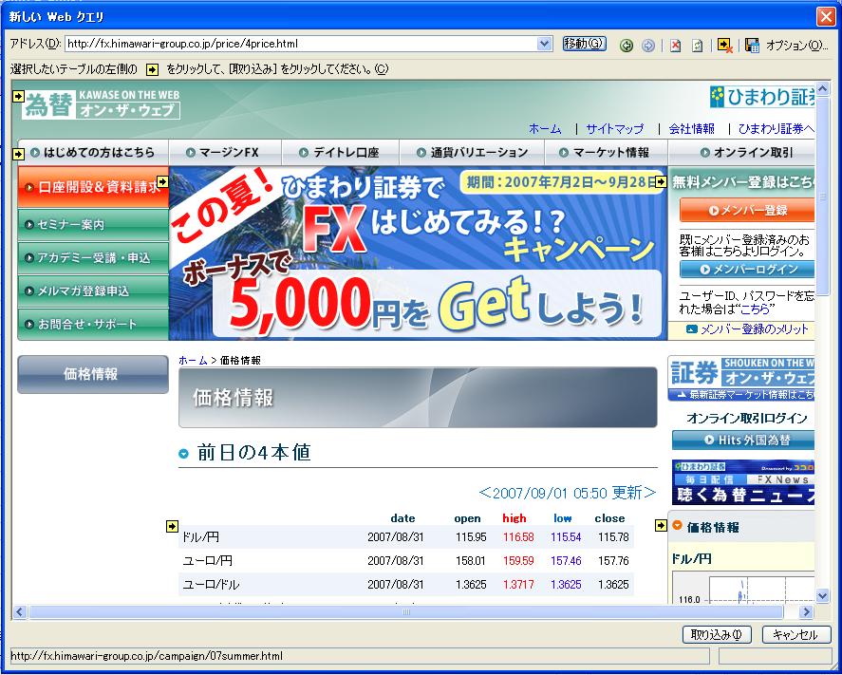Click the ホーム breadcrumb link
Screen dimensions: 842x675
pos(193,361)
